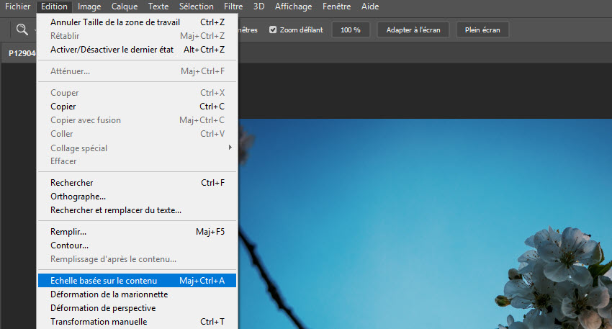This screenshot has height=329, width=612.
Task: Open the Calque menu
Action: click(x=125, y=6)
